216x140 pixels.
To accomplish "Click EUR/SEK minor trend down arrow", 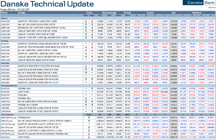I will tap(85, 66).
